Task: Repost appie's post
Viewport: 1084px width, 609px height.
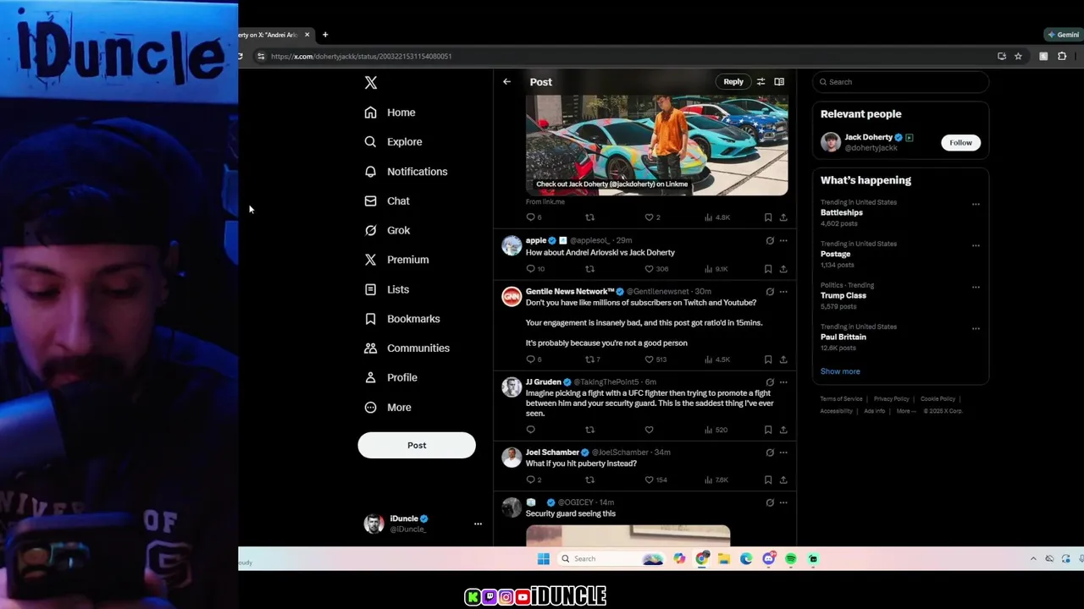Action: click(x=590, y=269)
